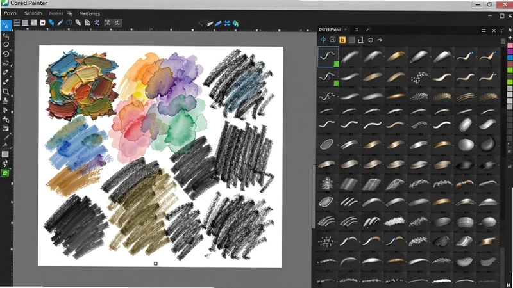Select the eraser pill tool in left toolbox
Image resolution: width=513 pixels, height=288 pixels.
click(6, 72)
